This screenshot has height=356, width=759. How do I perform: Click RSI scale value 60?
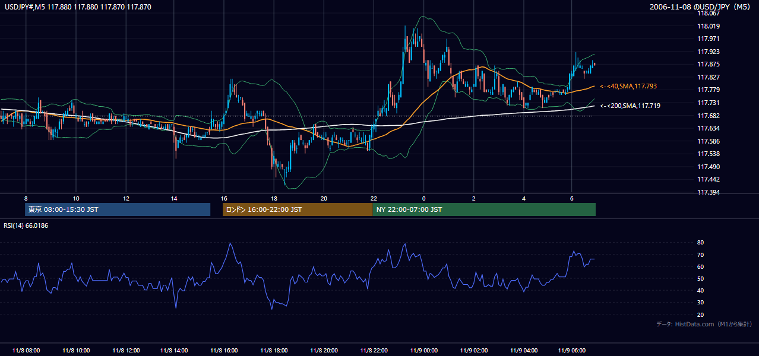[x=700, y=266]
